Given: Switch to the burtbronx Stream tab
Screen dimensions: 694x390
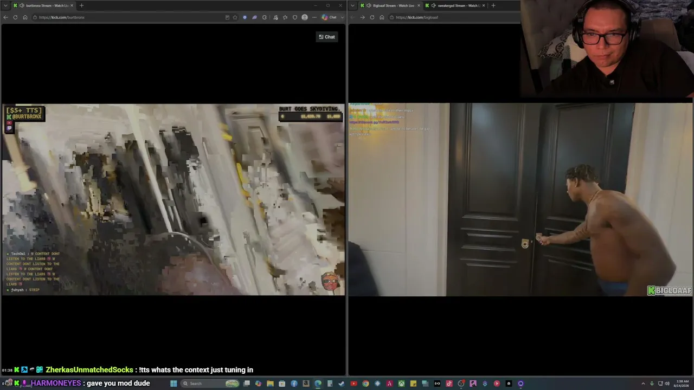Looking at the screenshot, I should (x=43, y=5).
